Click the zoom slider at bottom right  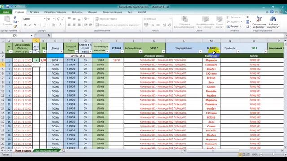point(273,154)
